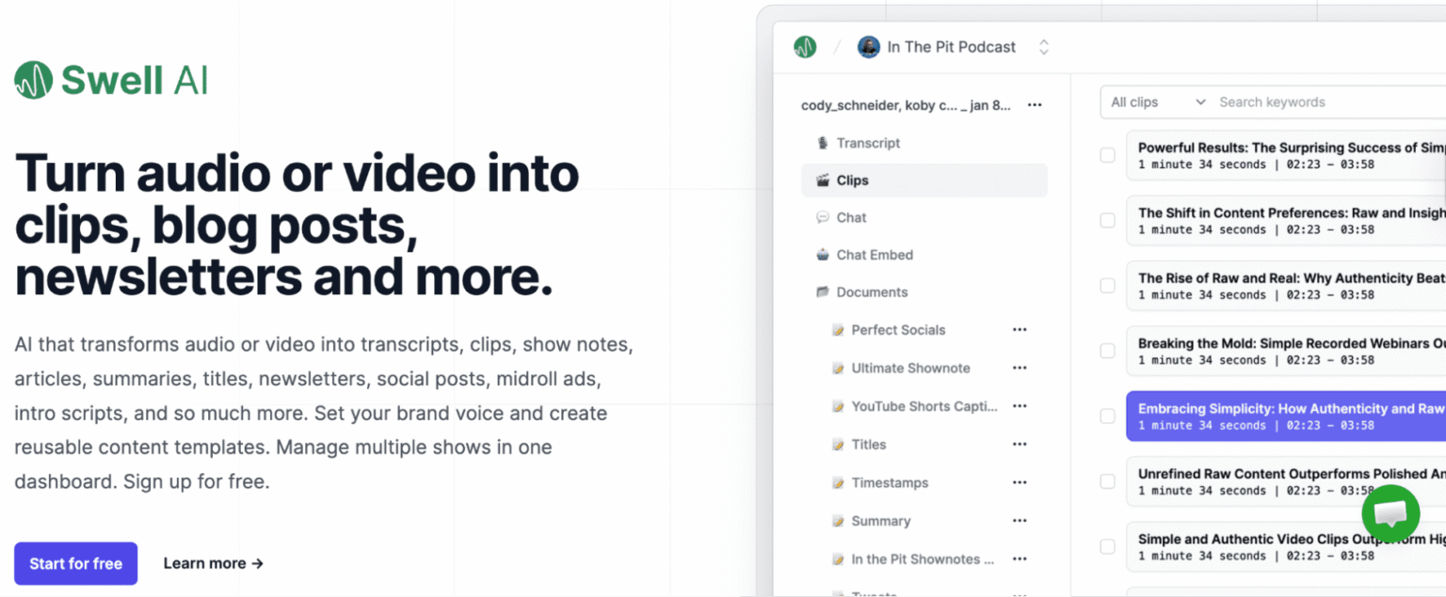This screenshot has width=1446, height=597.
Task: Click the In The Pit Podcast avatar
Action: click(869, 47)
